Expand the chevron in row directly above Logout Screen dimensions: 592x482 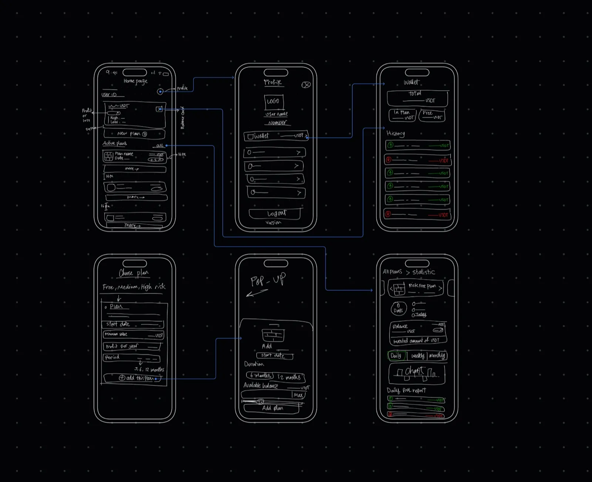tap(299, 193)
